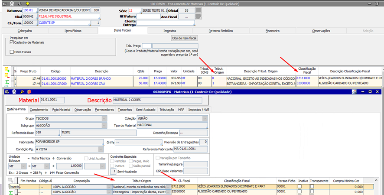
Task: Toggle Transparente checkbox for 87111000 row
Action: pos(312,187)
